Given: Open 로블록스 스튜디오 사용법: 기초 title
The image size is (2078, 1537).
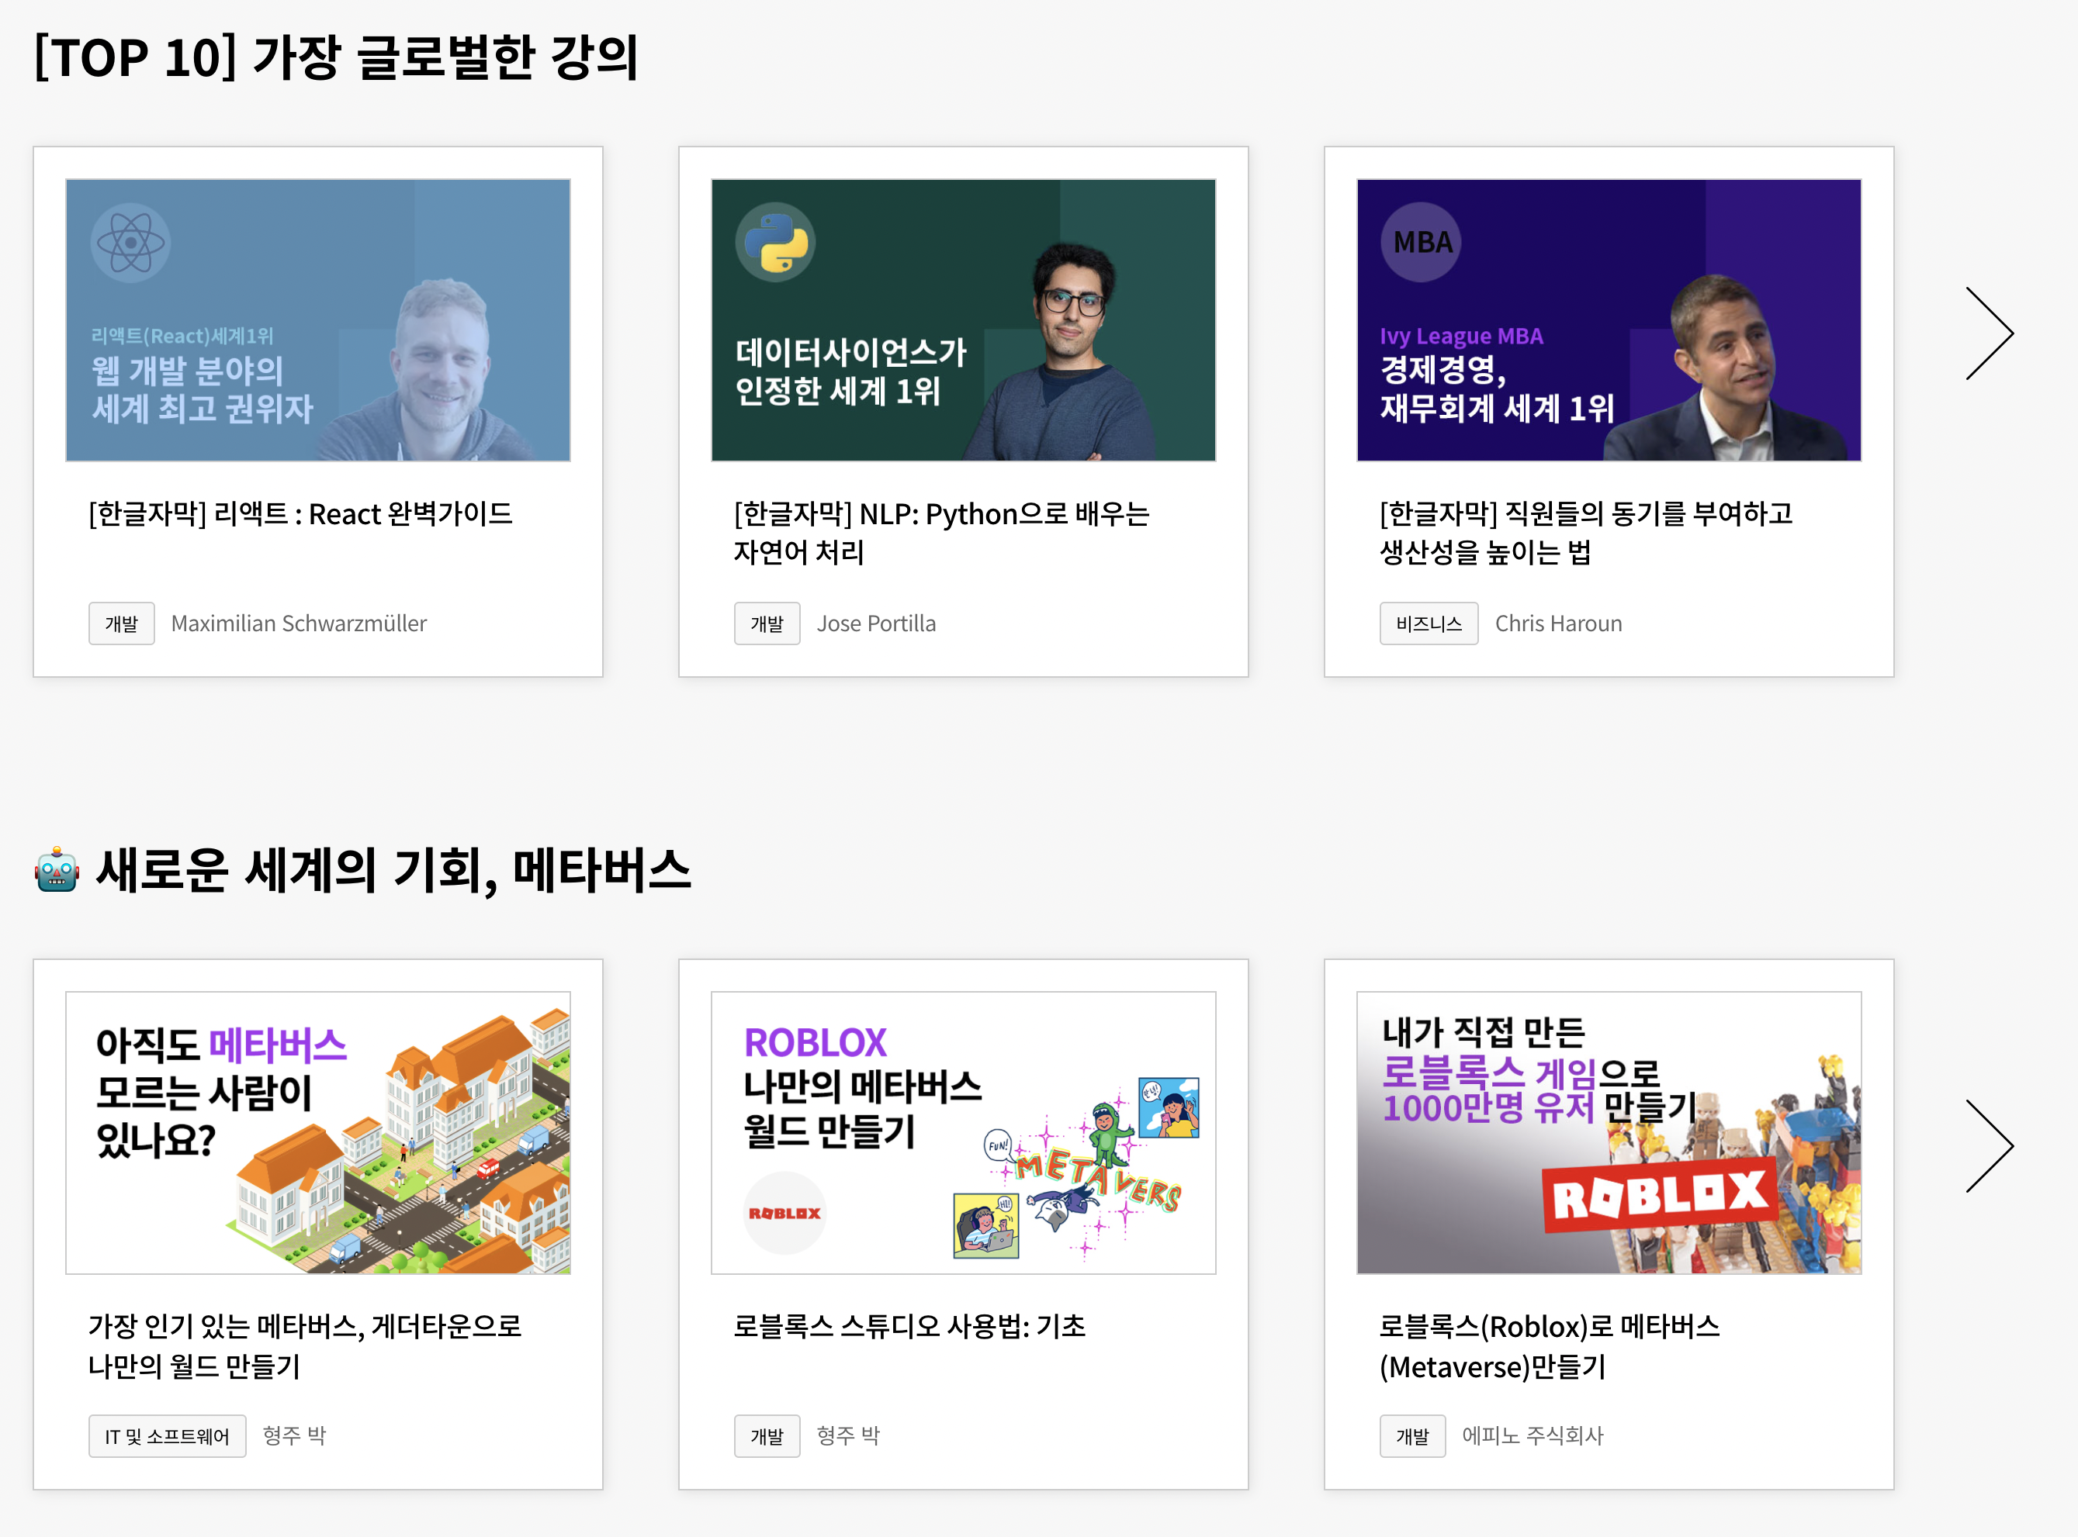Looking at the screenshot, I should [909, 1326].
